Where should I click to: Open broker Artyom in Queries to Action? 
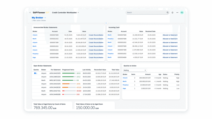(125, 78)
